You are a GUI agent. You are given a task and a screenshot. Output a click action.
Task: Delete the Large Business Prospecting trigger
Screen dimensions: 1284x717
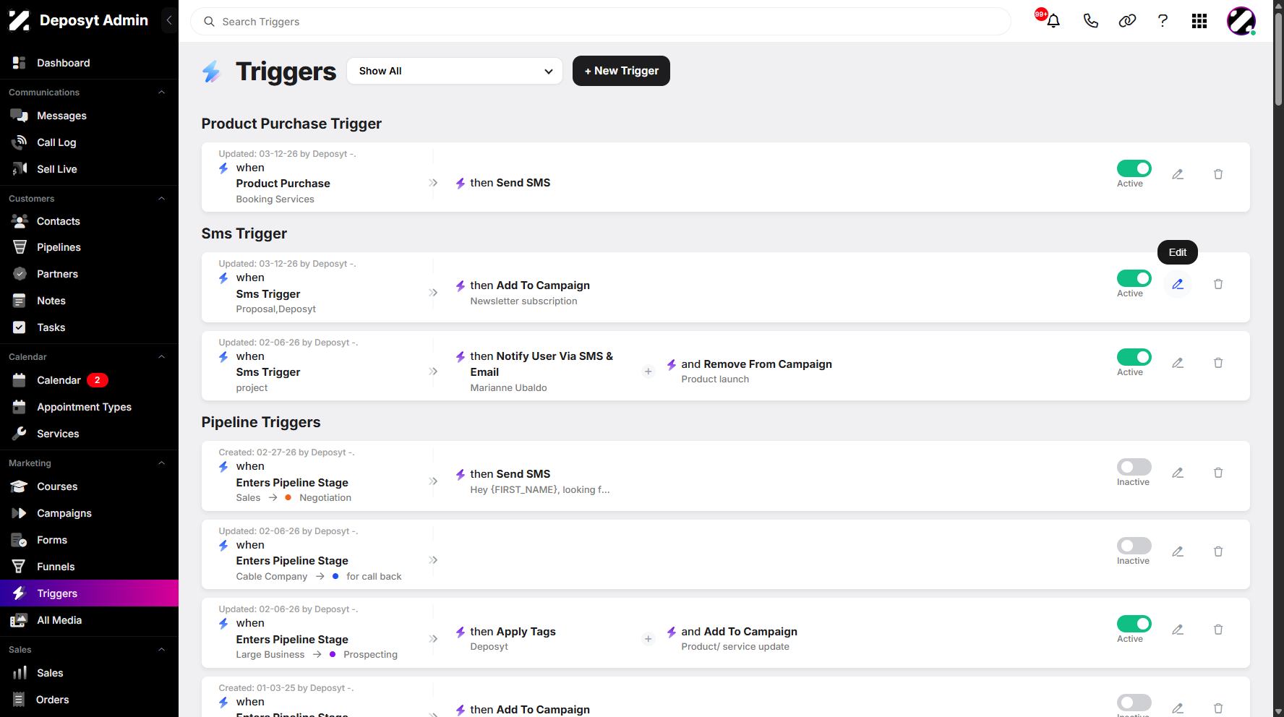(x=1218, y=630)
